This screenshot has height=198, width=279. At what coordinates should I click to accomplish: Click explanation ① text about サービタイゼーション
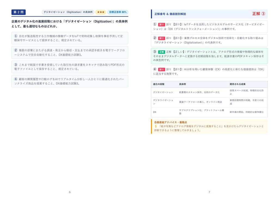click(209, 27)
